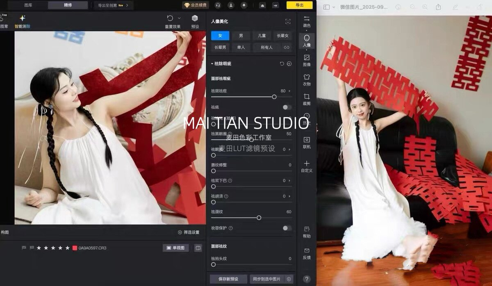The height and width of the screenshot is (286, 492).
Task: Open dropdown arrow next to 重置效果
Action: tap(179, 18)
